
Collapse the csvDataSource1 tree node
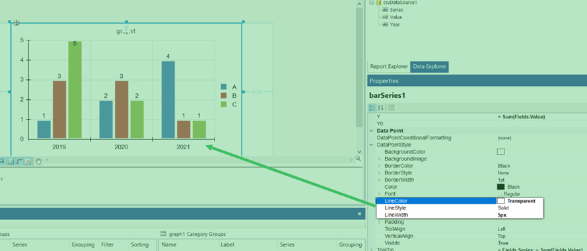point(371,3)
